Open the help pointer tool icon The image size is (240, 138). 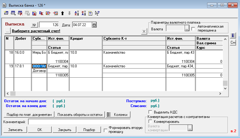point(97,13)
